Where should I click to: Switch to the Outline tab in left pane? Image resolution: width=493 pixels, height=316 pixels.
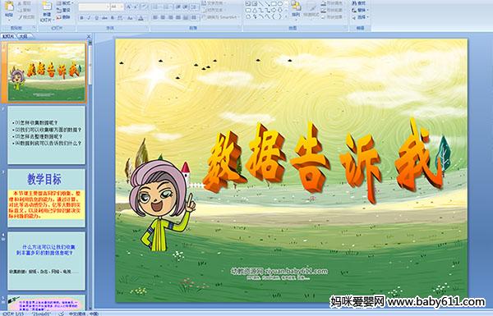[23, 36]
